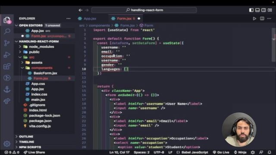Open the customize layout icon

pos(270,10)
